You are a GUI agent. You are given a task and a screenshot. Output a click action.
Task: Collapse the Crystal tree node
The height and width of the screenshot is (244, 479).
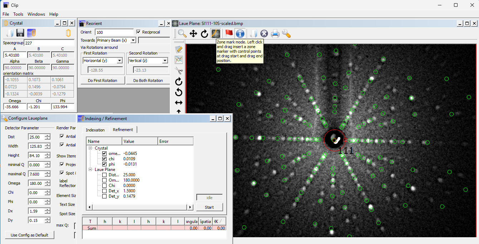(x=90, y=148)
